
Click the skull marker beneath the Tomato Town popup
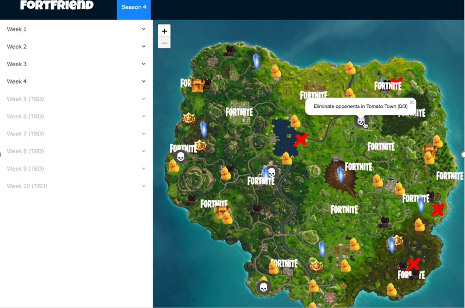pyautogui.click(x=361, y=121)
